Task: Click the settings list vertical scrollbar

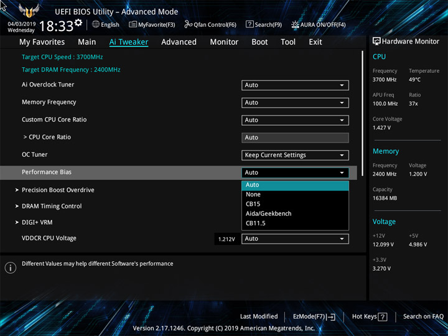Action: tap(363, 113)
